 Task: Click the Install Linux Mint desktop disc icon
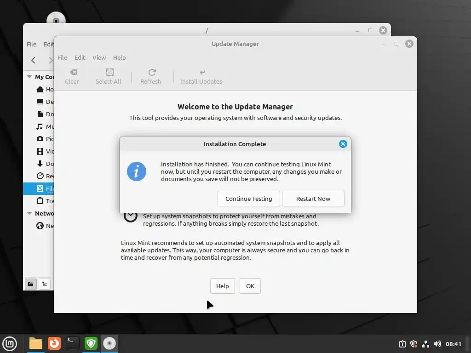(56, 18)
